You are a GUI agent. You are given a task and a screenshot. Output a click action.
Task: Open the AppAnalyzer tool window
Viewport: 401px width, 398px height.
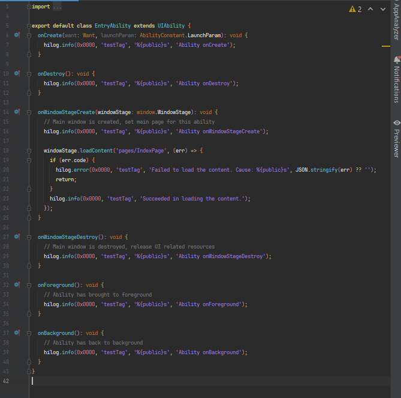click(x=396, y=23)
